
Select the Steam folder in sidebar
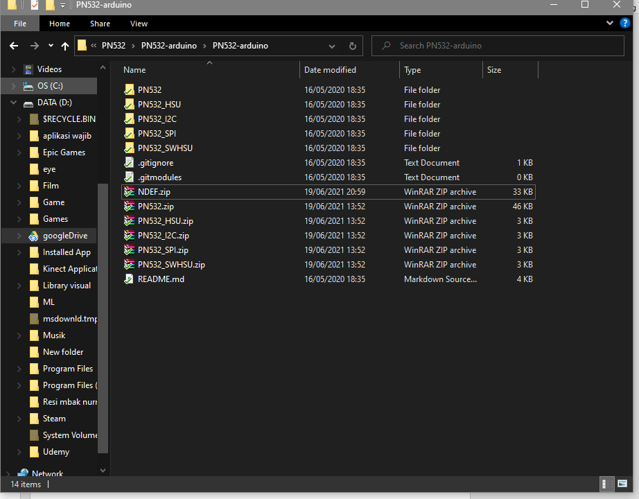tap(54, 419)
